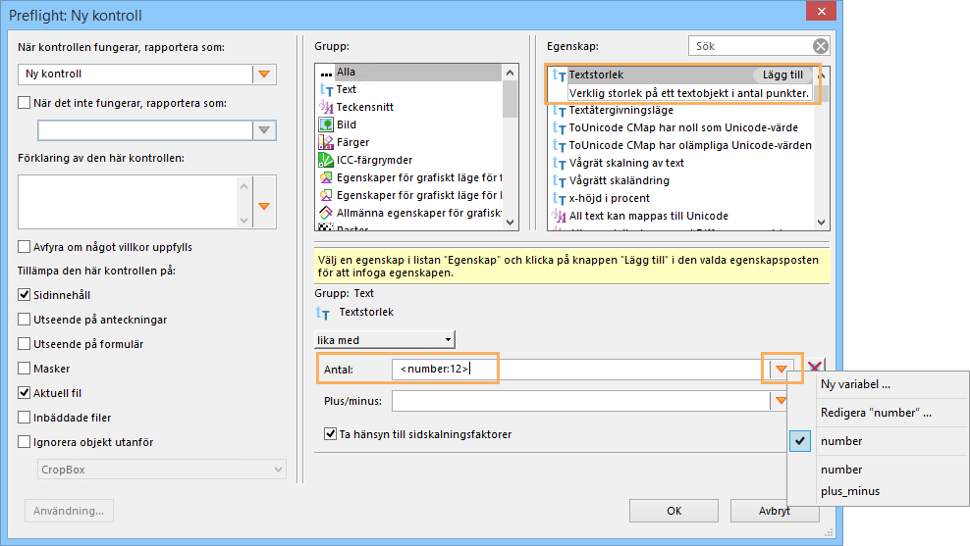Click the Färger color palette icon
The image size is (970, 546).
(x=327, y=143)
